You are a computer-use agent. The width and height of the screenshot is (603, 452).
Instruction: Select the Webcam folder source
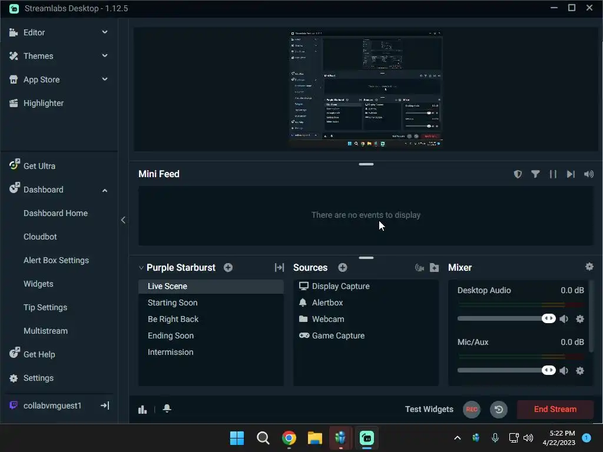tap(366, 320)
